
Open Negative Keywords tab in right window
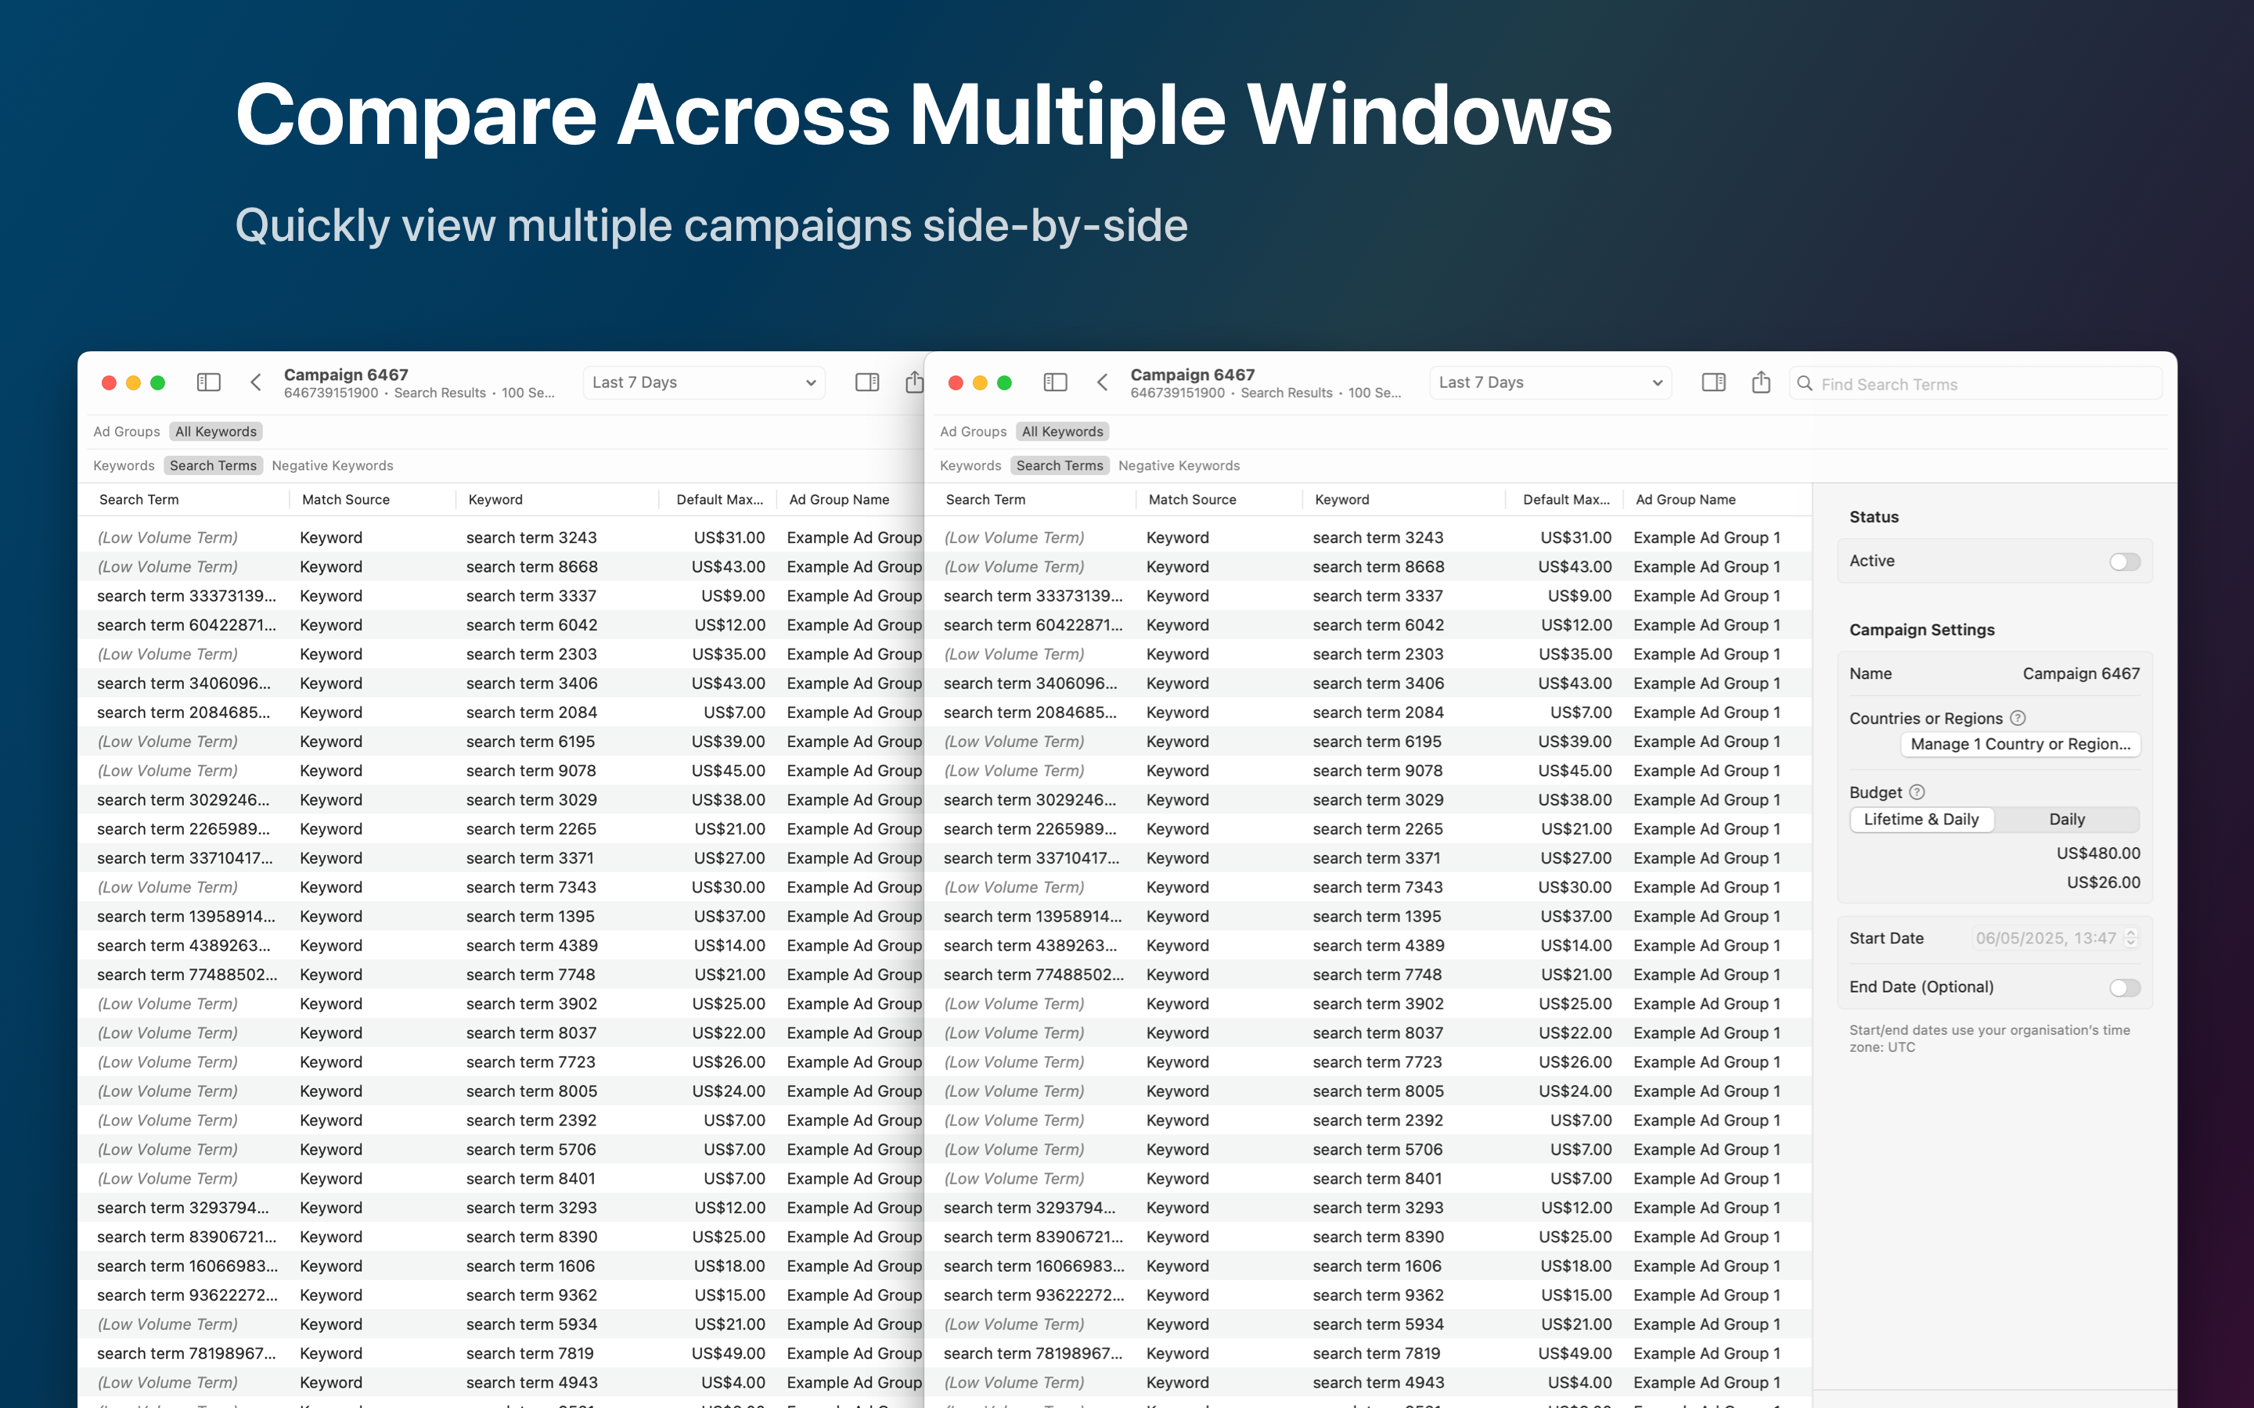click(x=1179, y=465)
